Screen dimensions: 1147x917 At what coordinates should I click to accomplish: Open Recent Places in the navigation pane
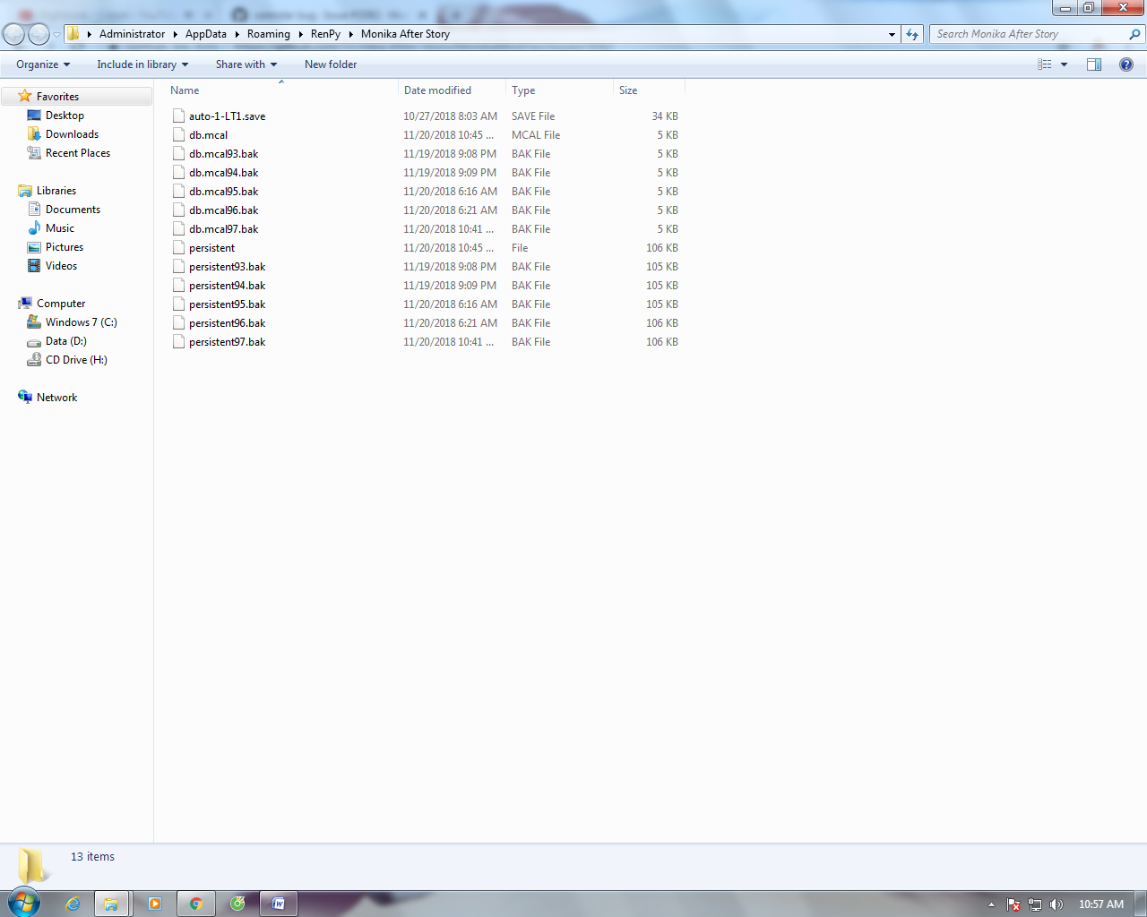[78, 153]
